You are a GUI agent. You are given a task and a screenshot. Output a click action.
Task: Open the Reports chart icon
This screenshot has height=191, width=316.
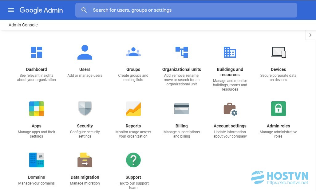click(x=133, y=109)
